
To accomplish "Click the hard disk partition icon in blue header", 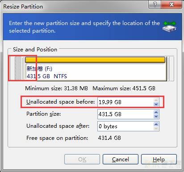I will coord(169,27).
